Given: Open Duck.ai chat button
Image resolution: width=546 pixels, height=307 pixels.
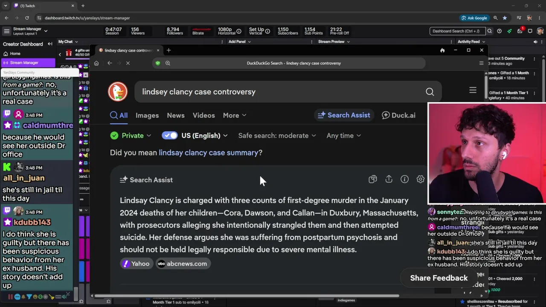Looking at the screenshot, I should (398, 115).
